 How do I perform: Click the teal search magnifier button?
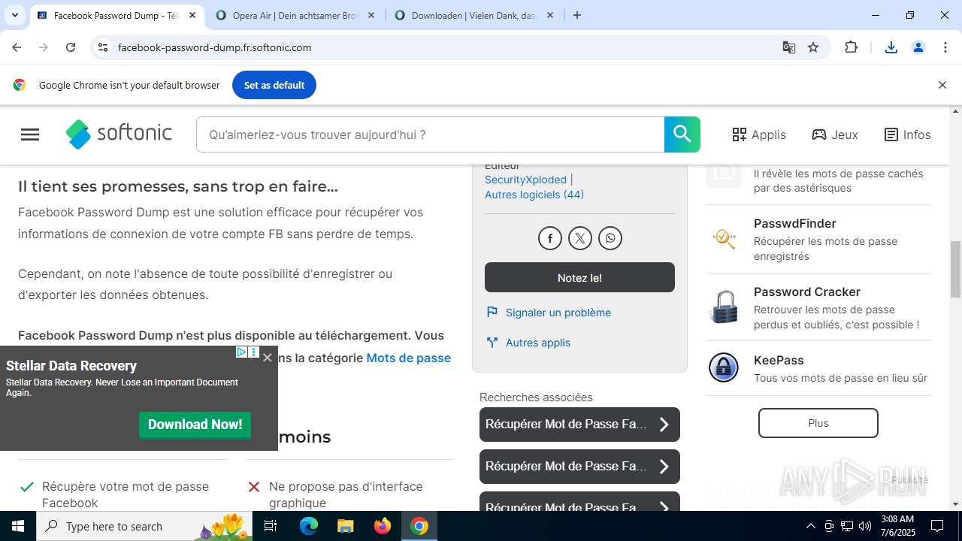tap(682, 134)
